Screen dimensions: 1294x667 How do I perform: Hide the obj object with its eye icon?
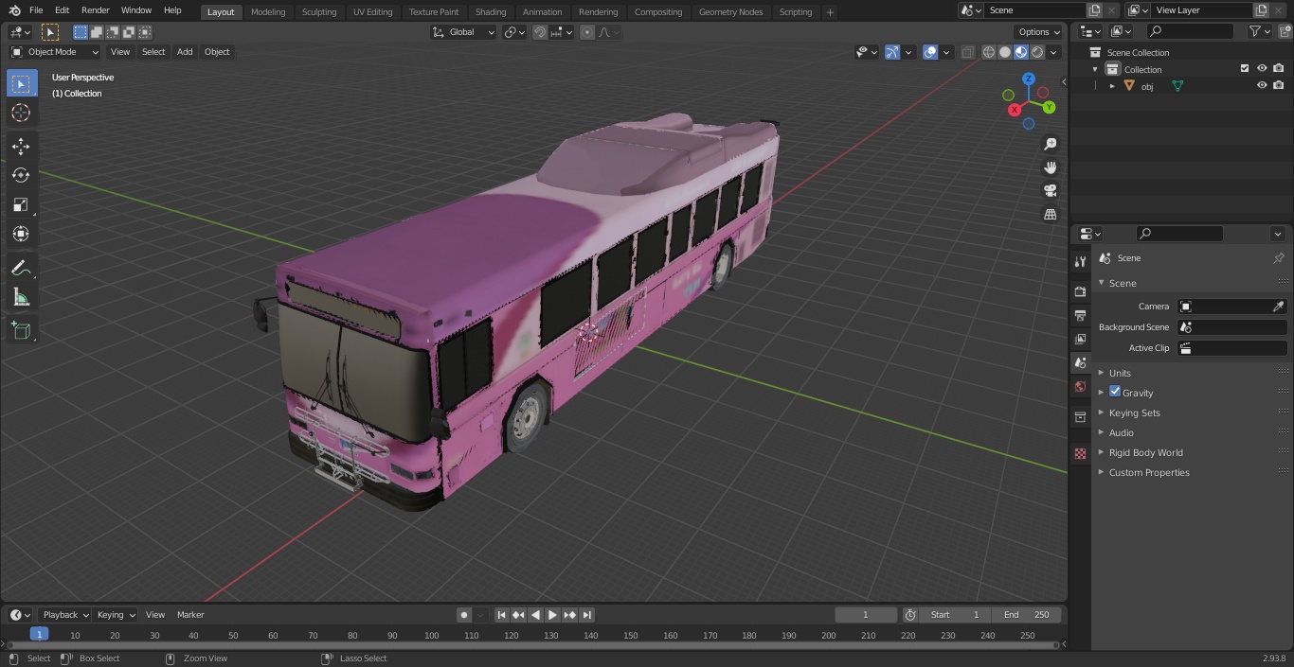click(x=1262, y=85)
